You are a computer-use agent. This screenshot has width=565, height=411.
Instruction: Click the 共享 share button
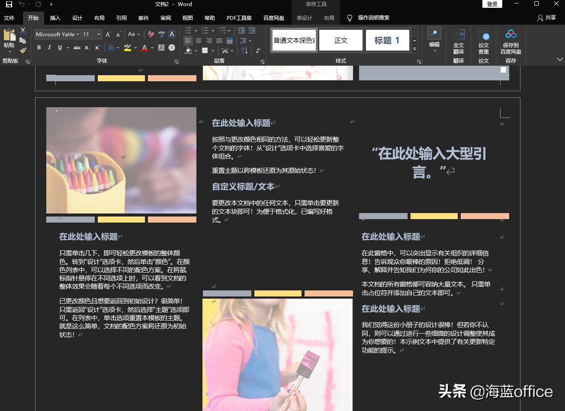[x=546, y=18]
